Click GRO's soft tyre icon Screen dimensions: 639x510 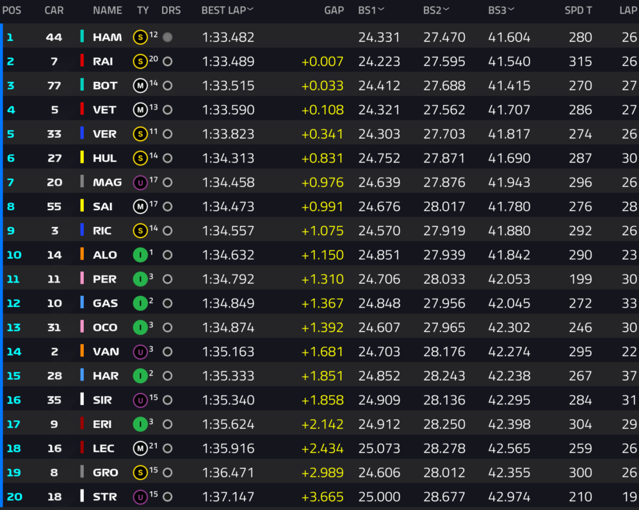[140, 473]
